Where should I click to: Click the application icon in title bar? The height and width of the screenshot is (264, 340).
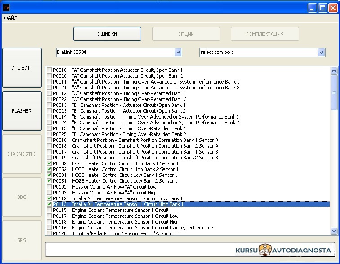(x=6, y=8)
